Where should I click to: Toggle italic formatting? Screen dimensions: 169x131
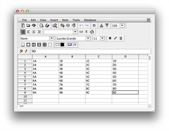coord(115,38)
